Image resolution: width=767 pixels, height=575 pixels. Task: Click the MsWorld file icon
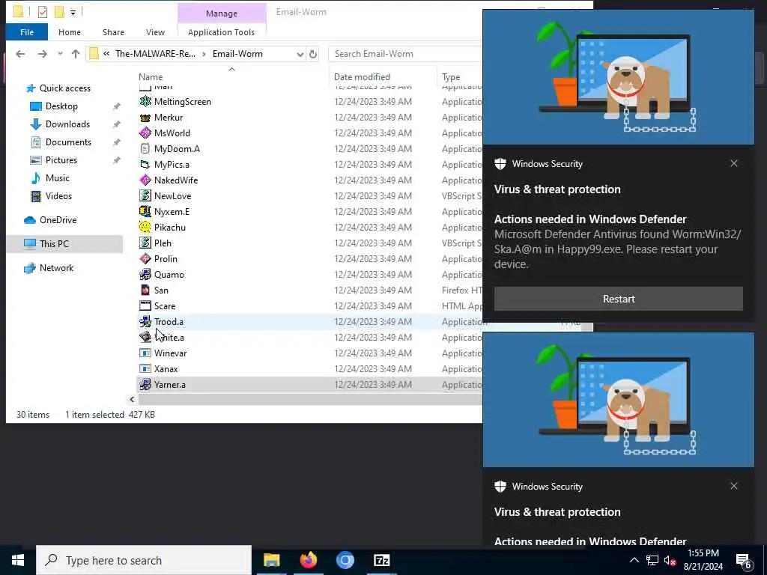click(x=145, y=133)
